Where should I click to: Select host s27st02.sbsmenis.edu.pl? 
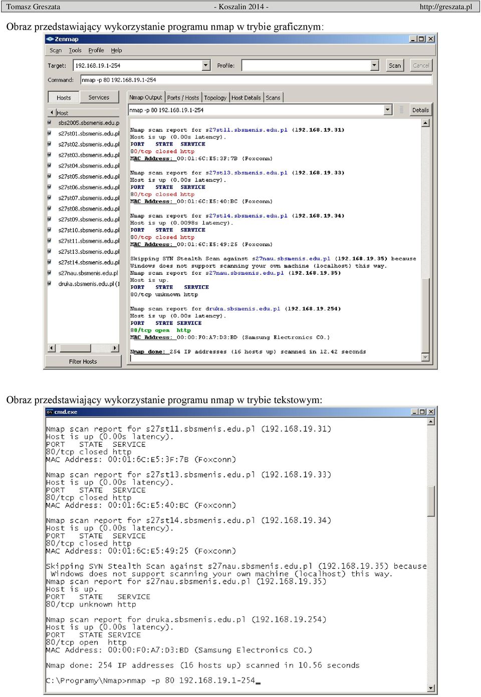pyautogui.click(x=89, y=144)
